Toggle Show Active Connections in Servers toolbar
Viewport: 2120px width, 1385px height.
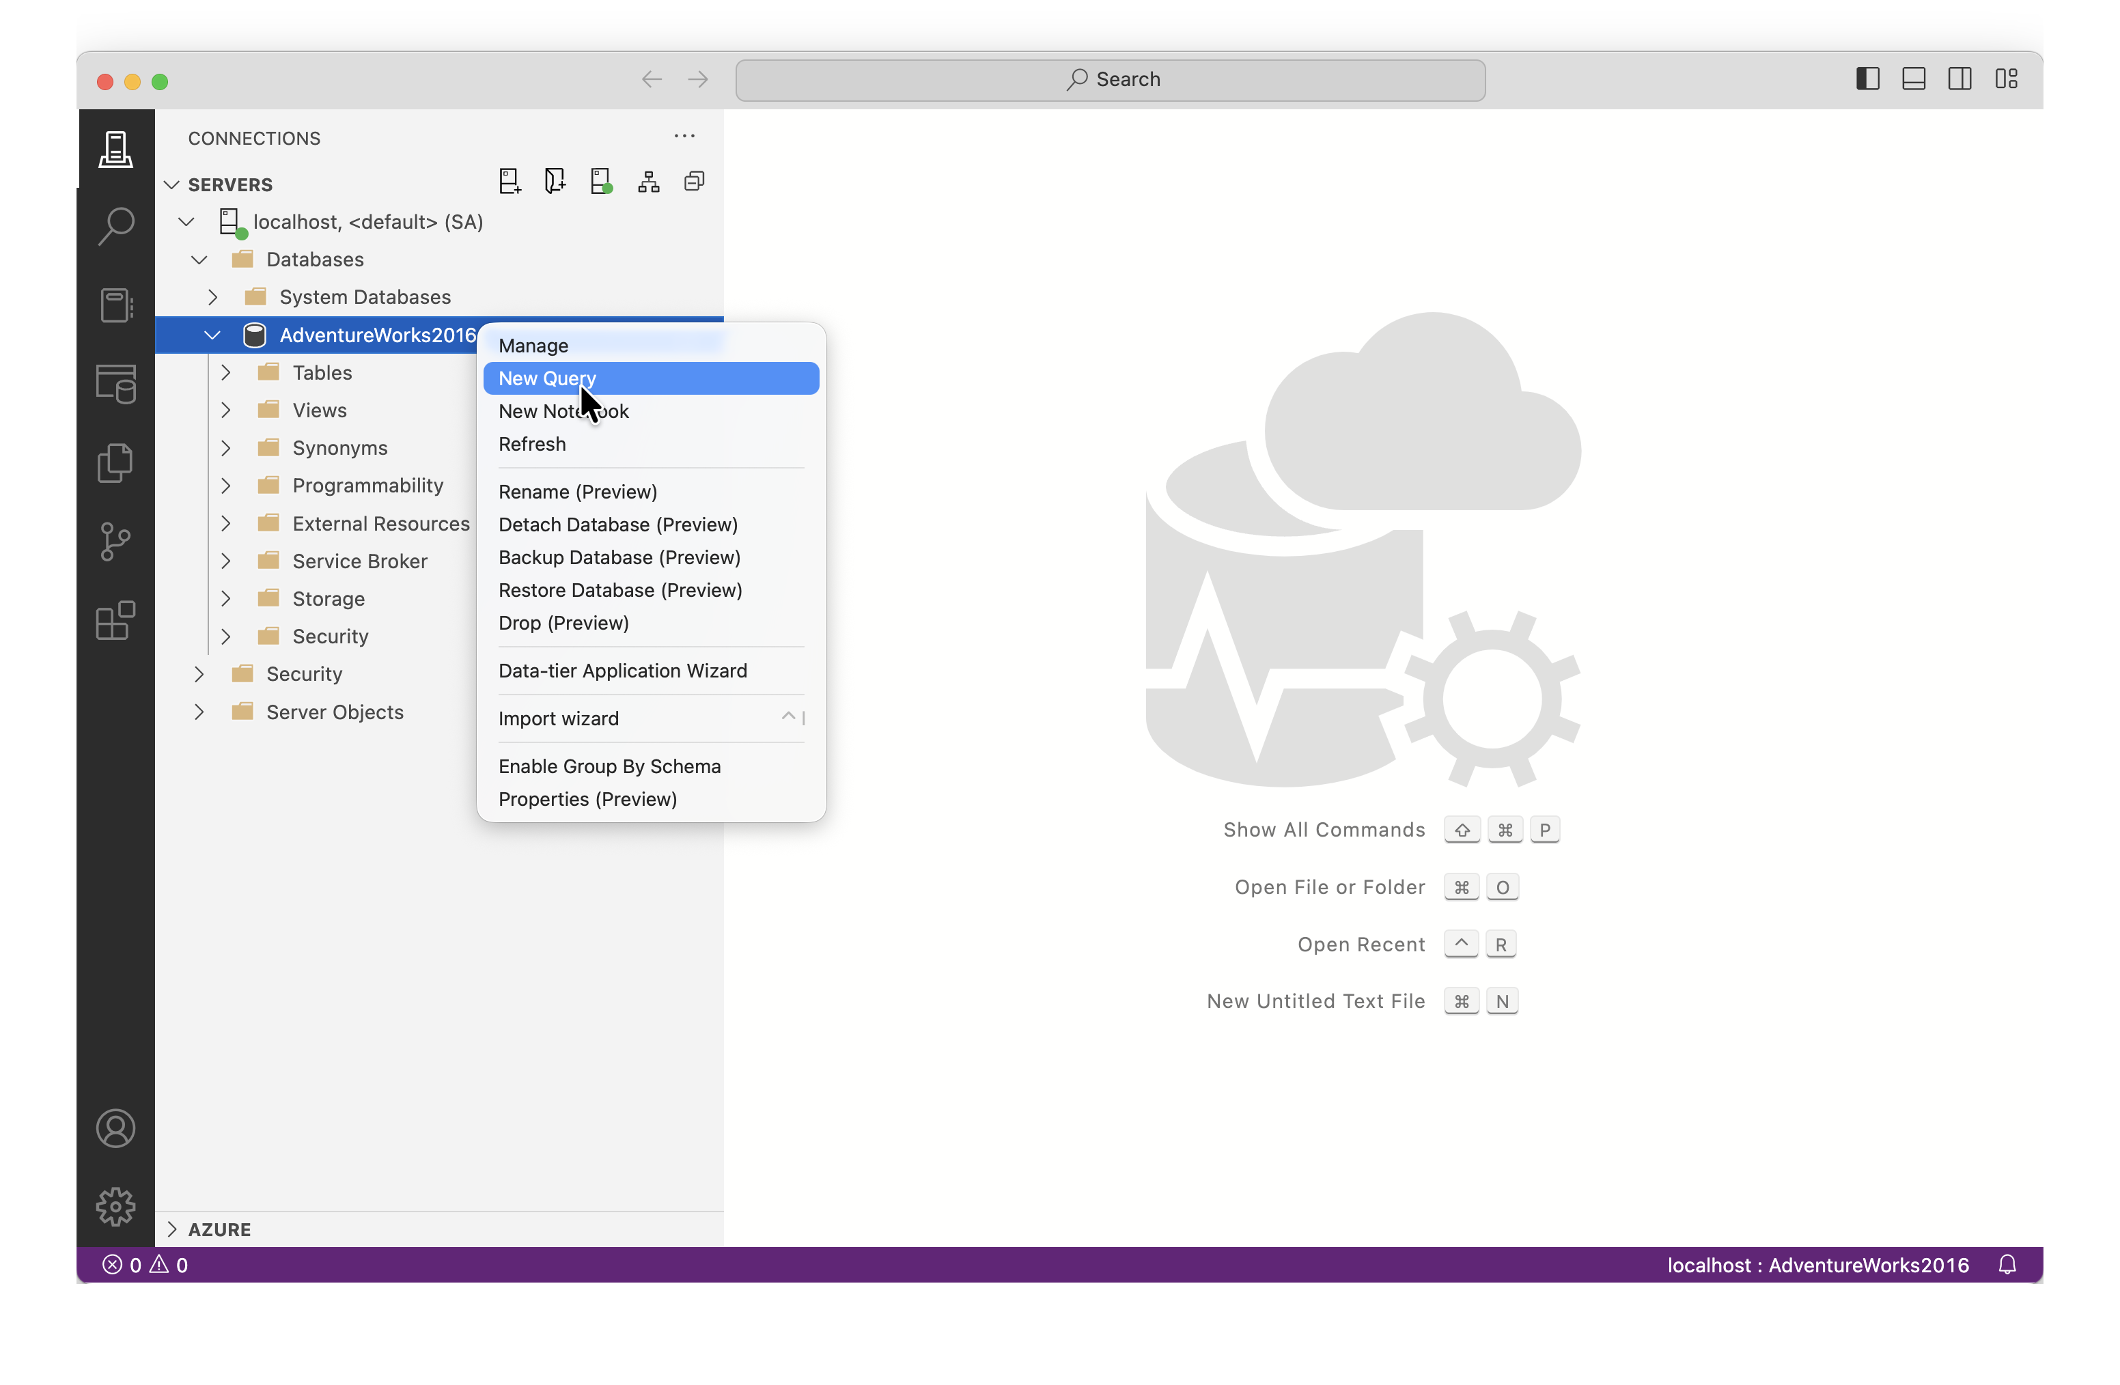[602, 182]
